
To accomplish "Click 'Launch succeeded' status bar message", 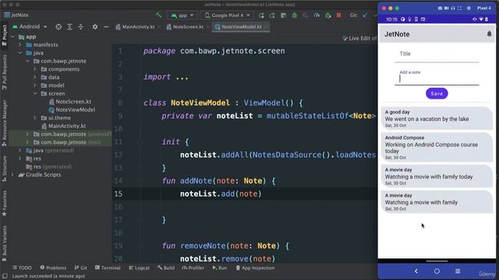I will pyautogui.click(x=48, y=276).
